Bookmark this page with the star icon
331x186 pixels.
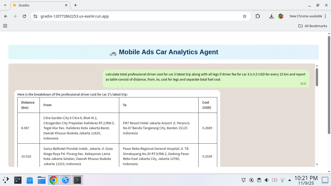[x=245, y=16]
